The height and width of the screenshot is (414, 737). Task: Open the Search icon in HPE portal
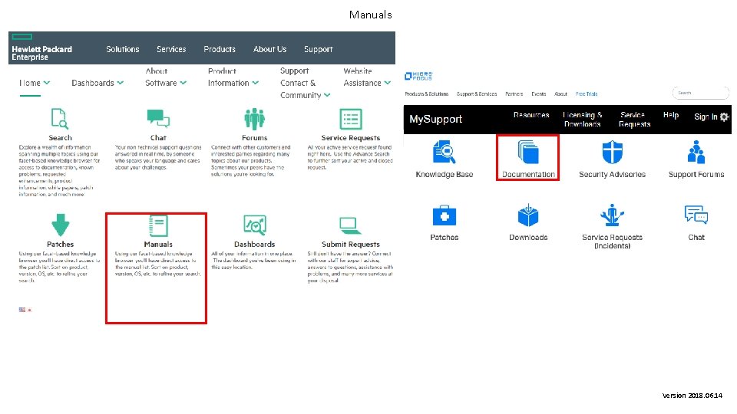coord(60,118)
